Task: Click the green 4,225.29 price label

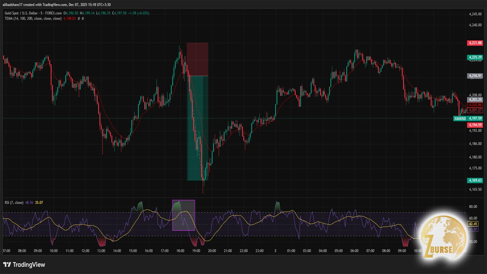Action: [475, 57]
